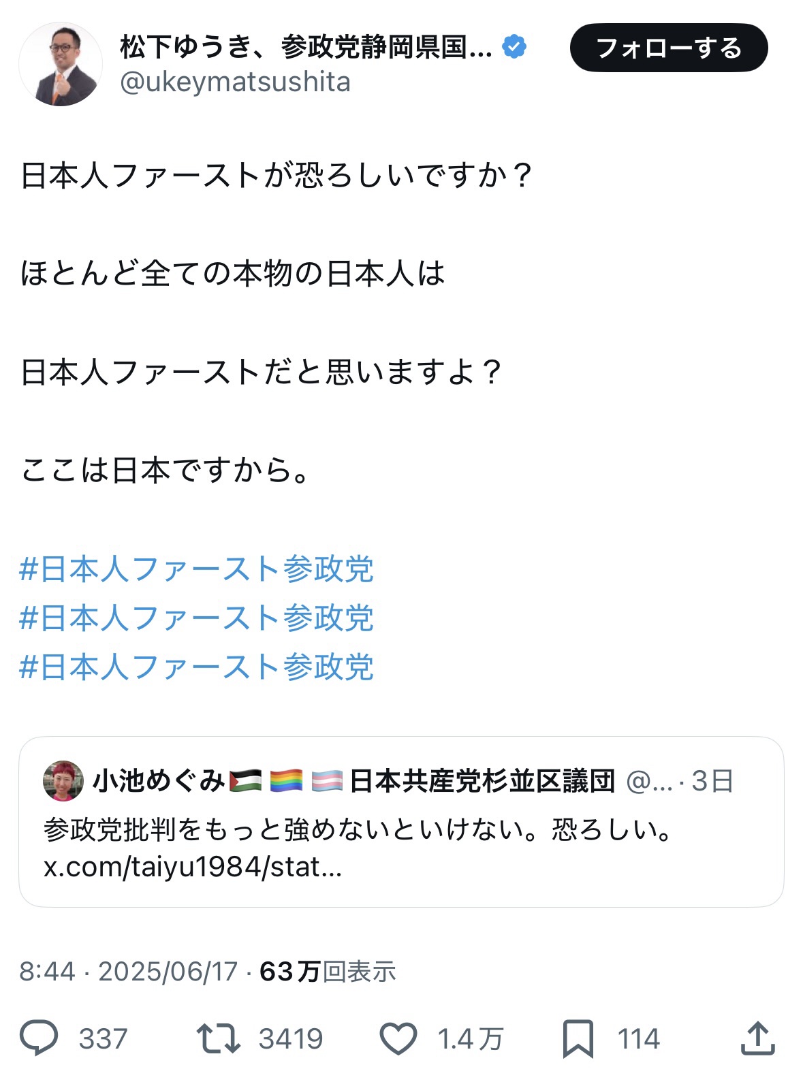Image resolution: width=803 pixels, height=1084 pixels.
Task: Click the 8:44 2025/06/17 timestamp
Action: tap(128, 971)
